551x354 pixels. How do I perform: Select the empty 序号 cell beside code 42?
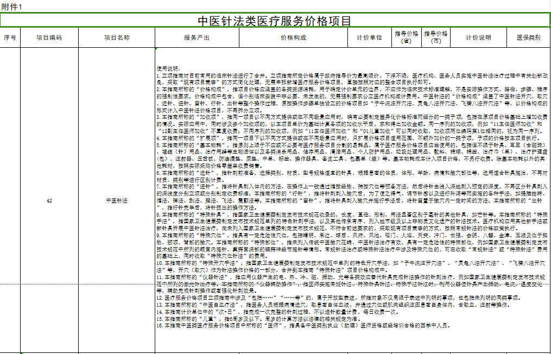click(10, 200)
